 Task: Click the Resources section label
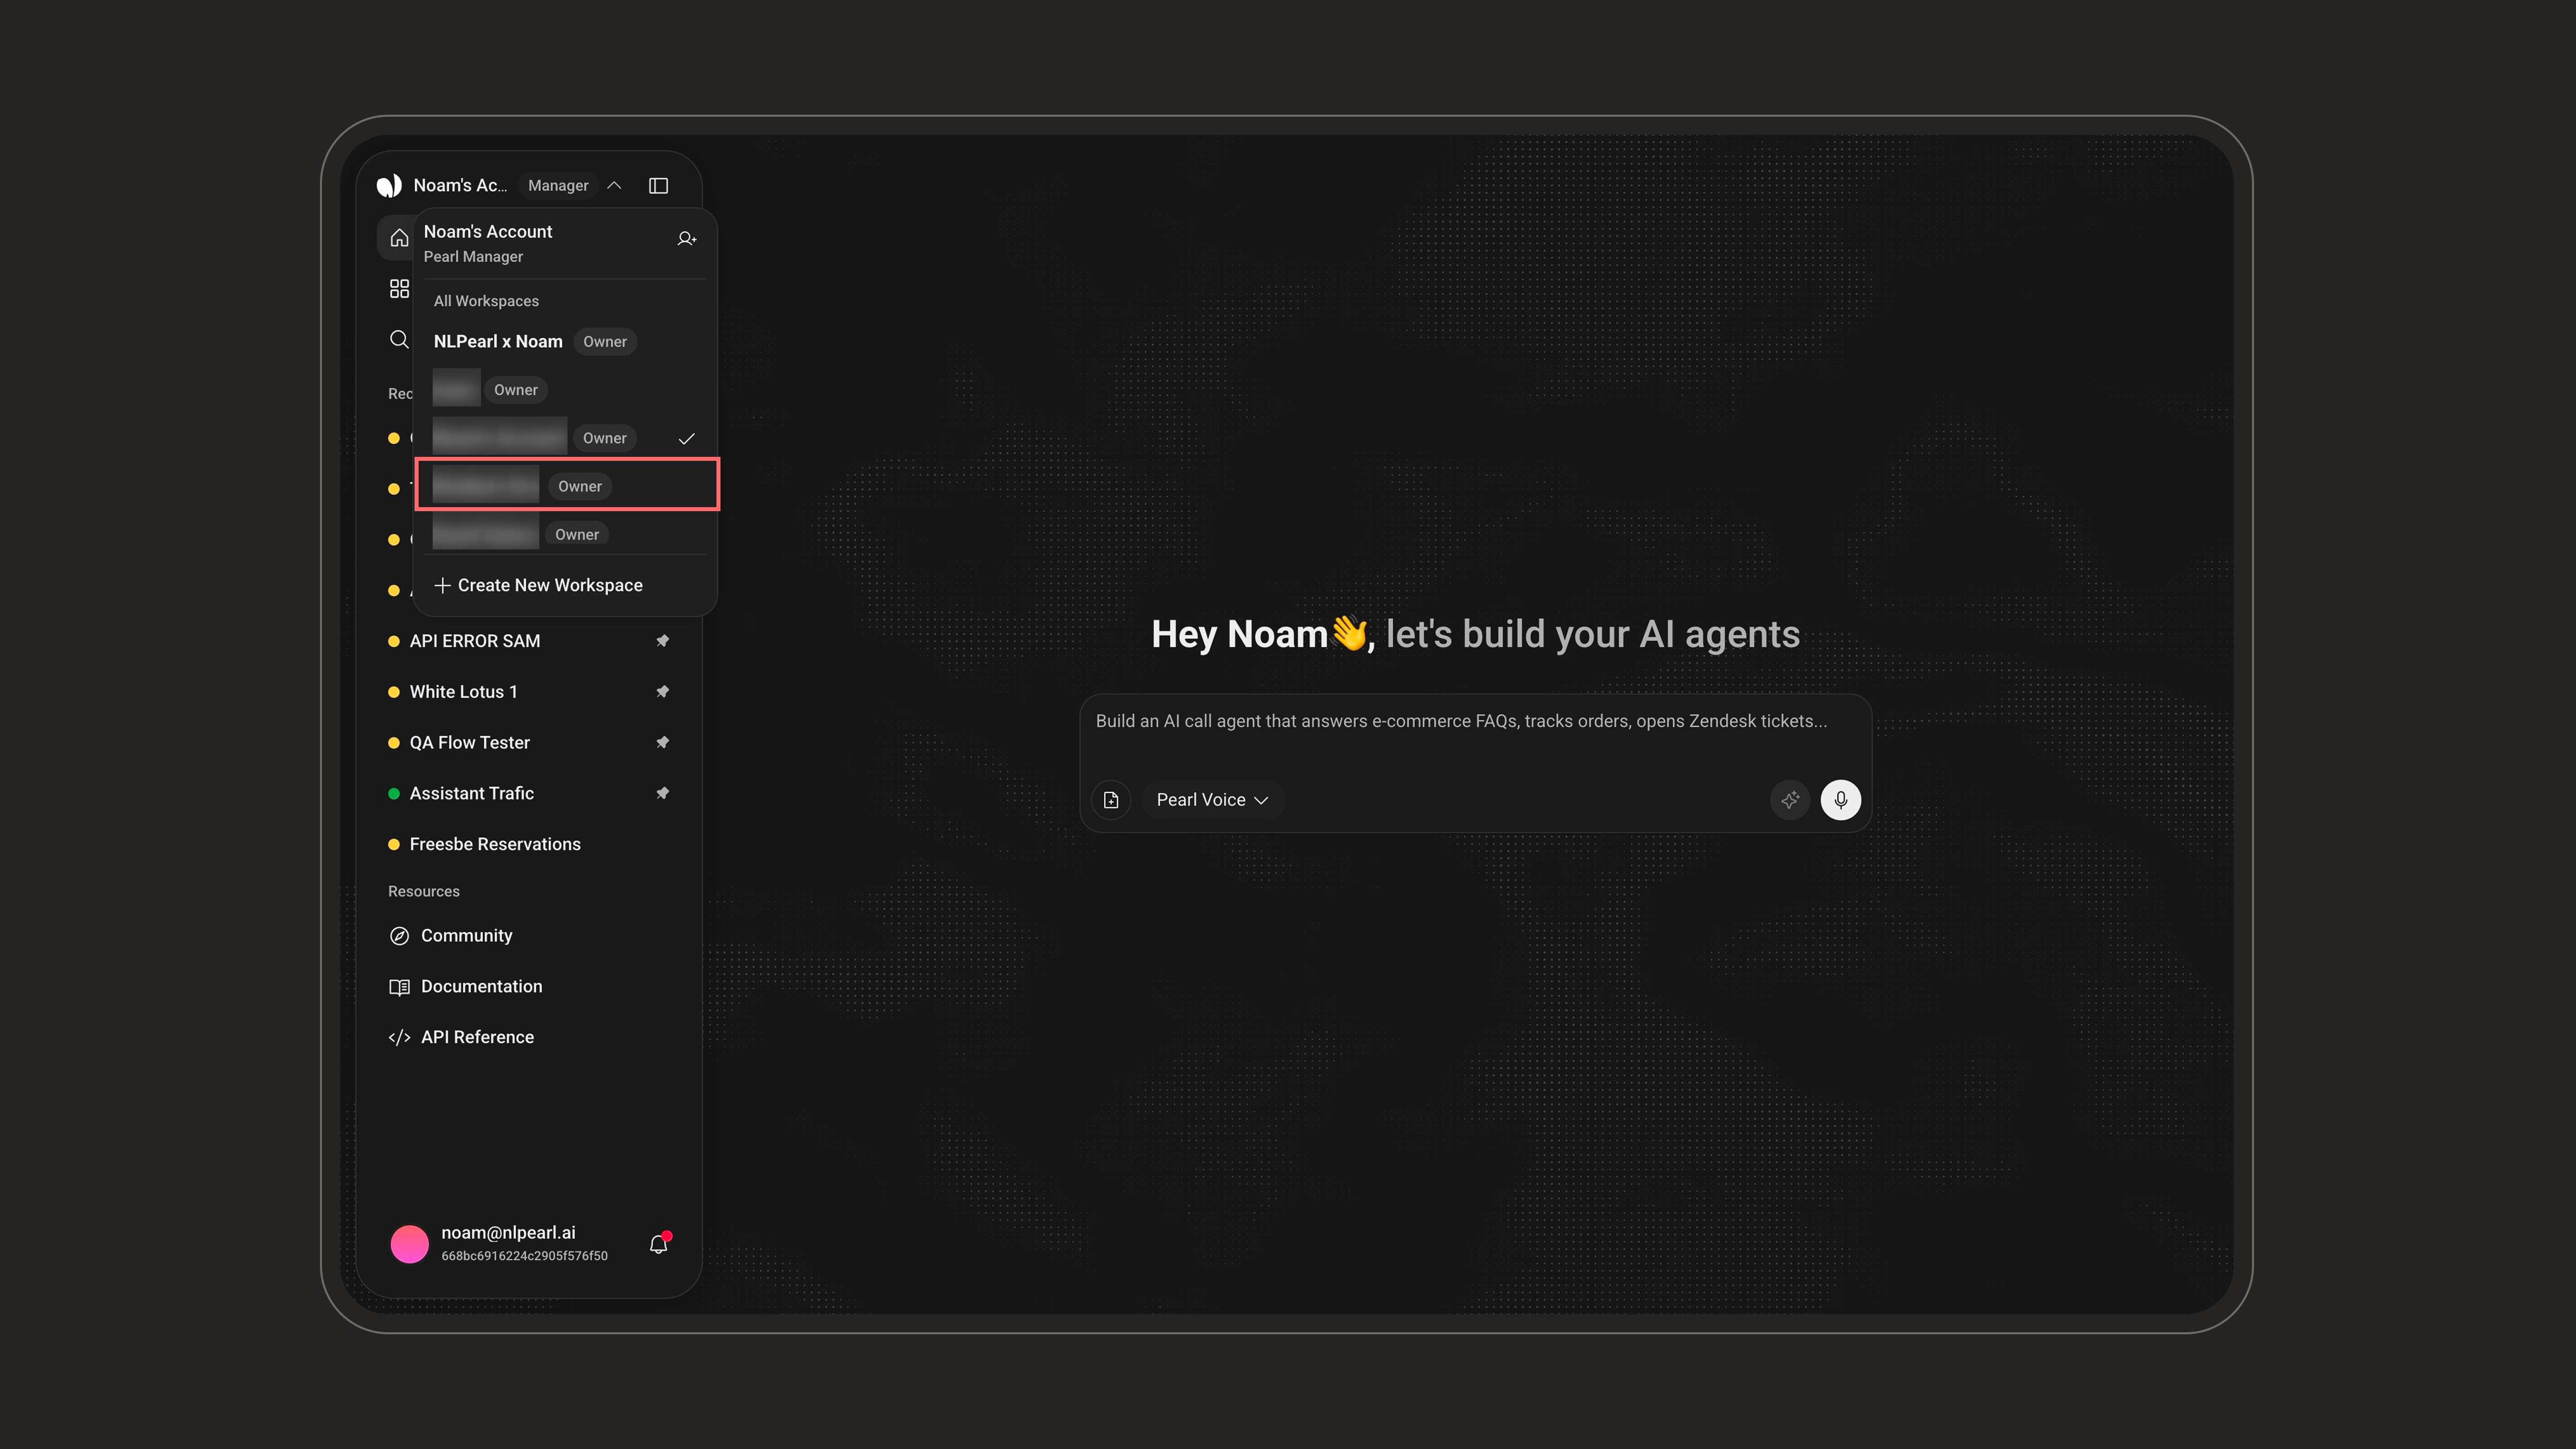click(424, 891)
